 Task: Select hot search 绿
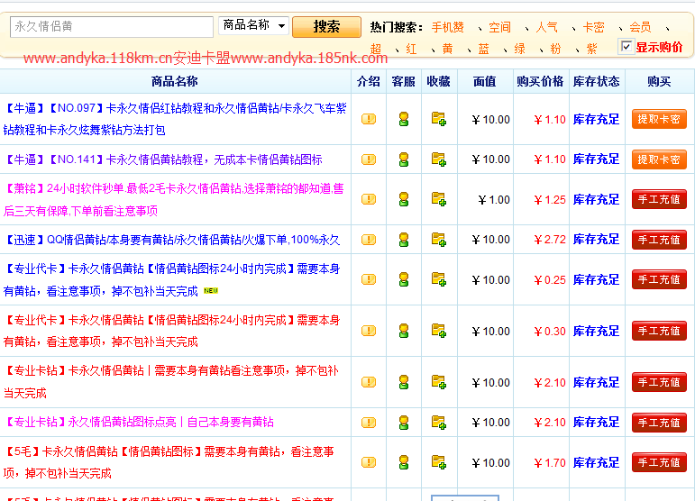(519, 49)
